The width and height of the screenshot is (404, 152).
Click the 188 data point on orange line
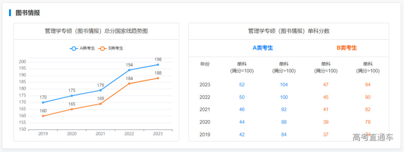(x=158, y=78)
